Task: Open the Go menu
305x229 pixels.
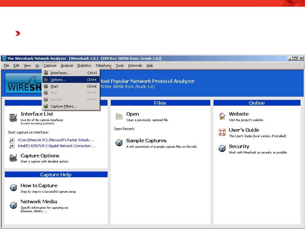Action: [37, 66]
